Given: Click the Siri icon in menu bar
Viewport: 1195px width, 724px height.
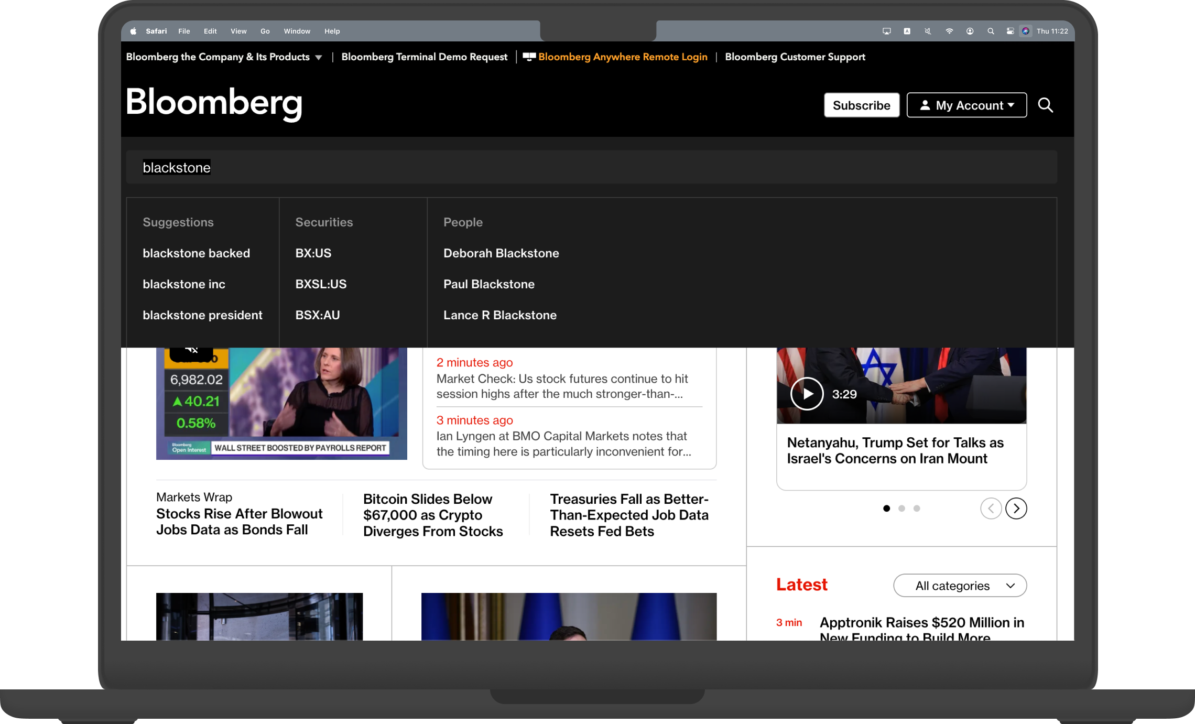Looking at the screenshot, I should (1026, 31).
